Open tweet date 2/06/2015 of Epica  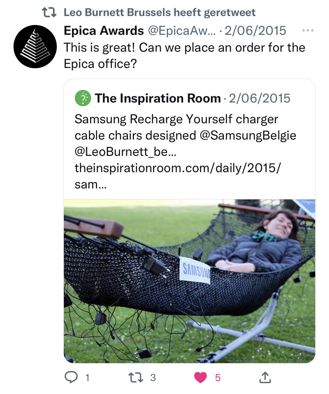(x=255, y=31)
